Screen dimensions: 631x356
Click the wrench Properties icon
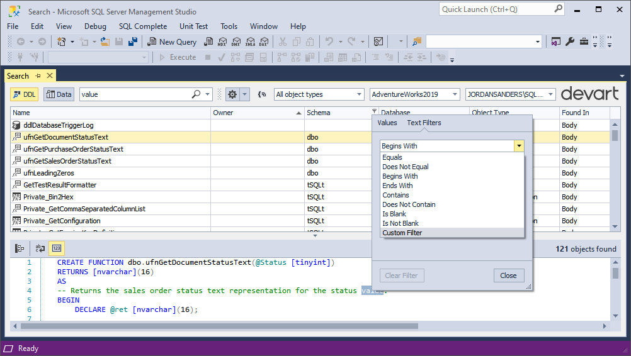[570, 42]
